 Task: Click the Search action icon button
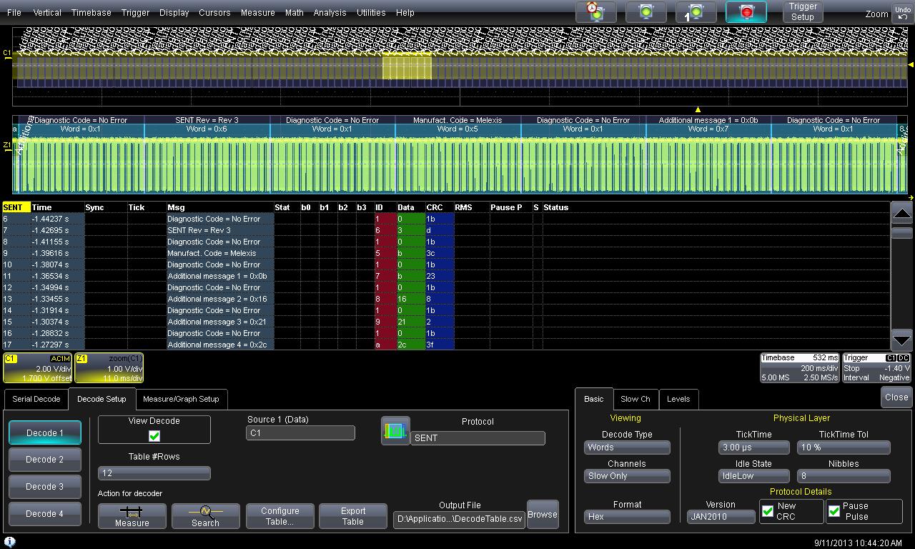pyautogui.click(x=205, y=516)
